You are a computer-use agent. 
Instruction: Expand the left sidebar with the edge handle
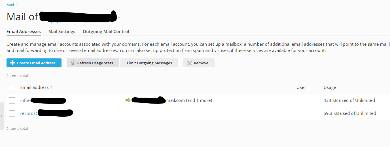1,116
